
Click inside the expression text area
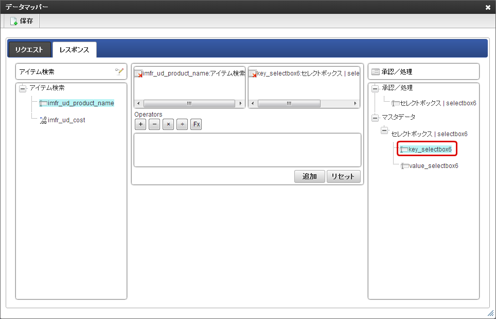click(x=247, y=150)
